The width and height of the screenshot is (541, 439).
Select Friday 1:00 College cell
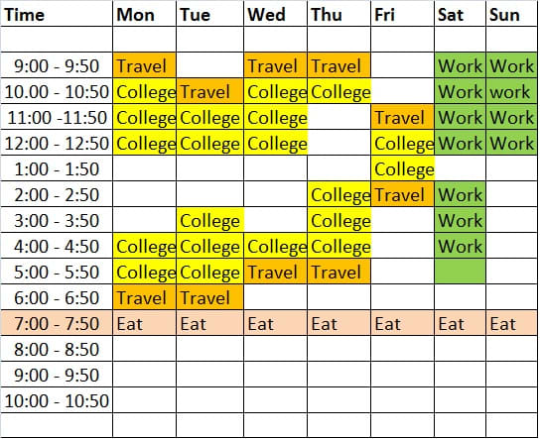[x=402, y=168]
